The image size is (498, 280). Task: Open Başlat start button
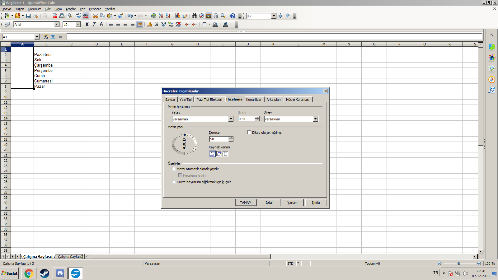click(10, 273)
